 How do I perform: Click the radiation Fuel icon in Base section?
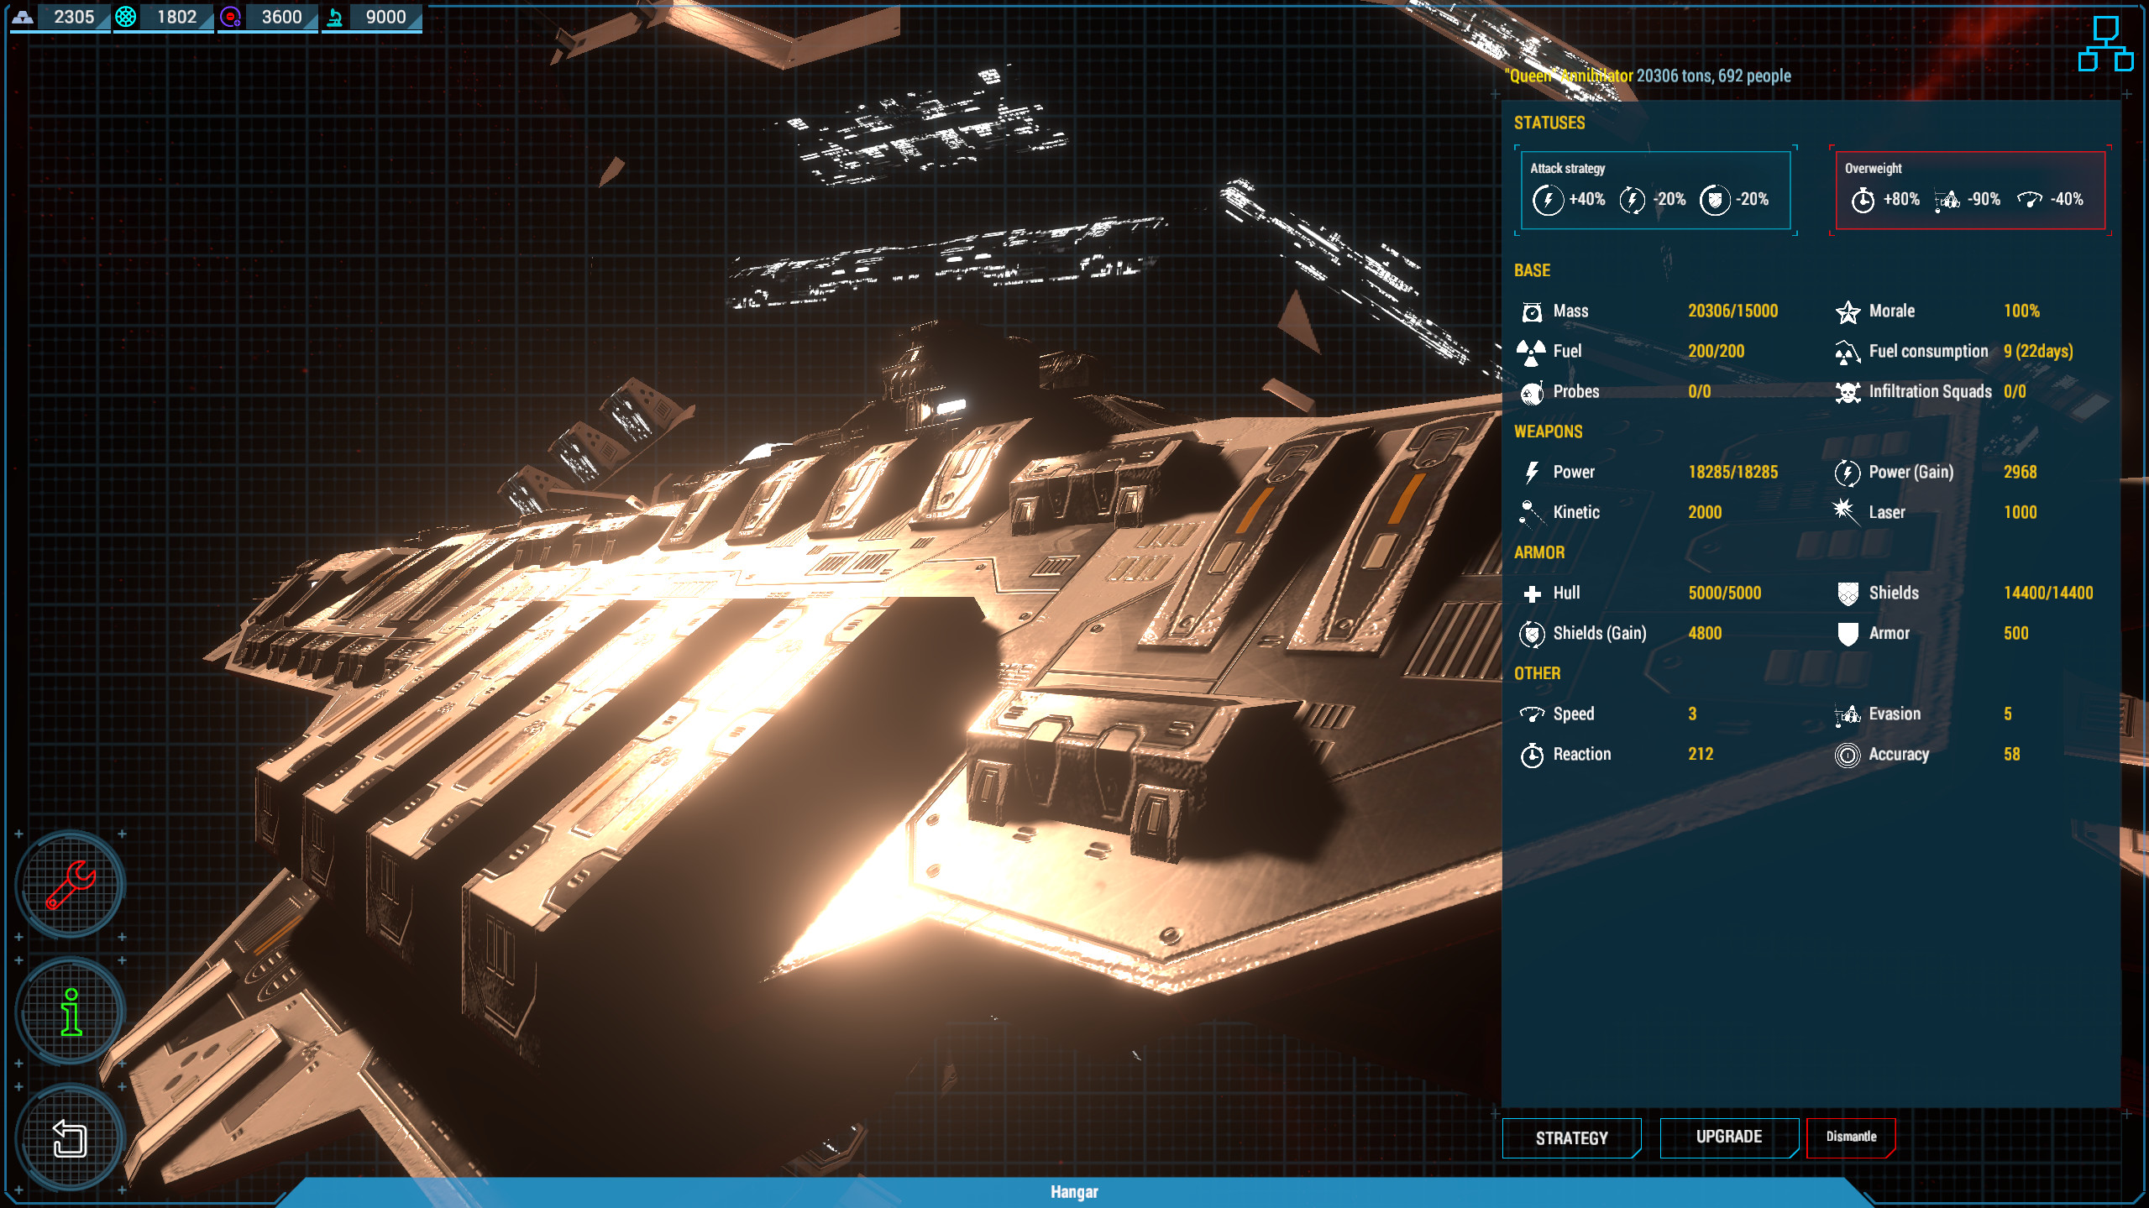pos(1532,351)
